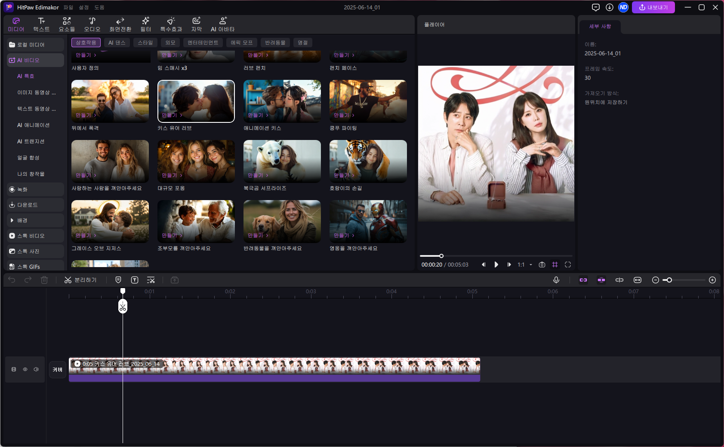Click the undo arrow in timeline toolbar
The width and height of the screenshot is (724, 447).
click(x=12, y=280)
